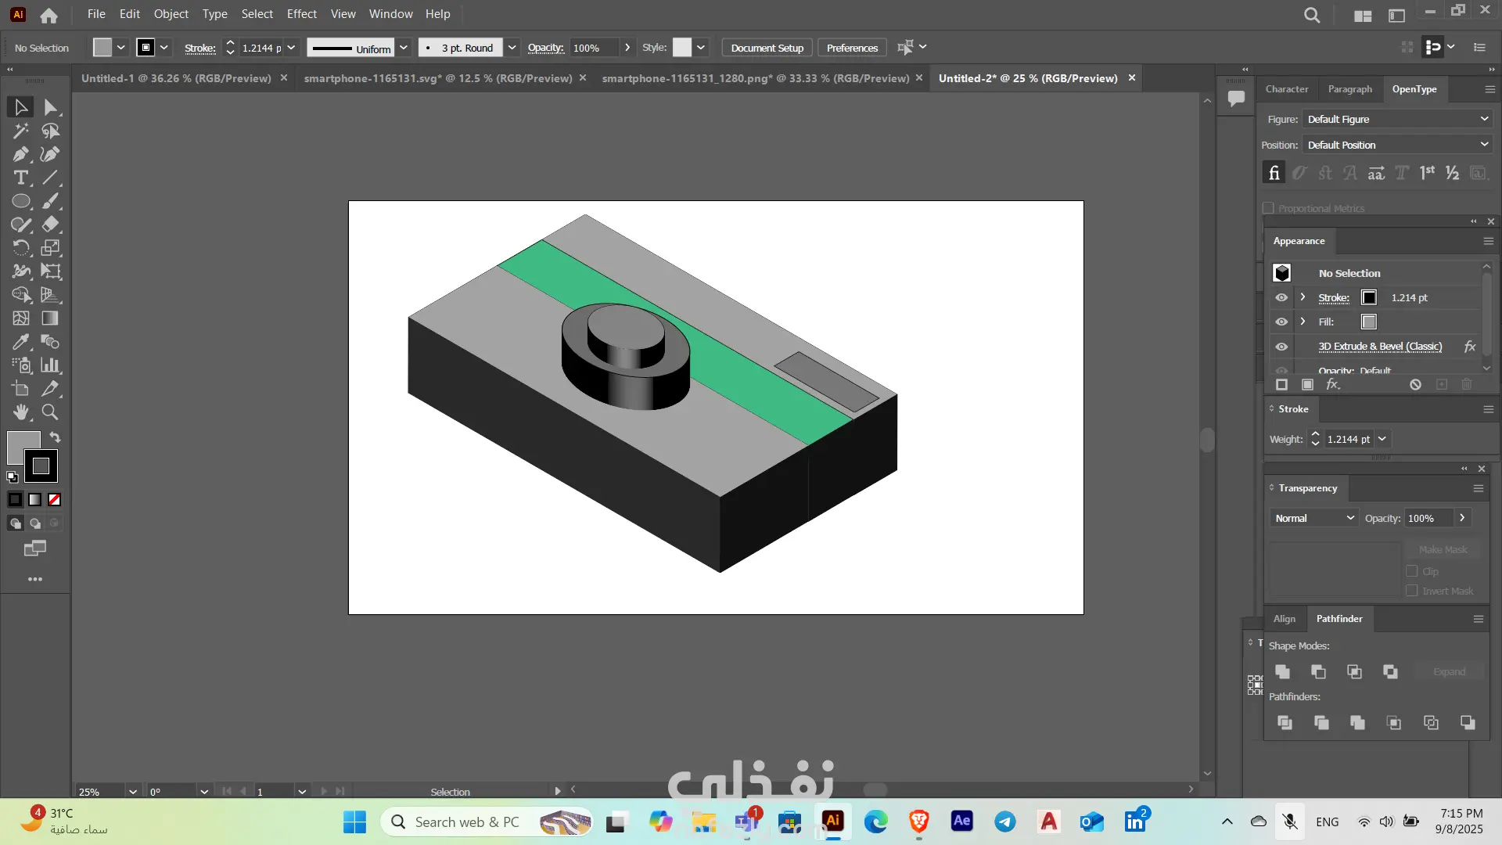Open the blending mode Normal dropdown
Image resolution: width=1502 pixels, height=845 pixels.
1314,518
